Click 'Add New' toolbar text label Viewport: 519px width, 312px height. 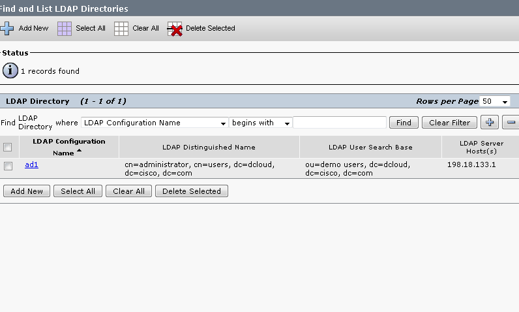click(33, 28)
